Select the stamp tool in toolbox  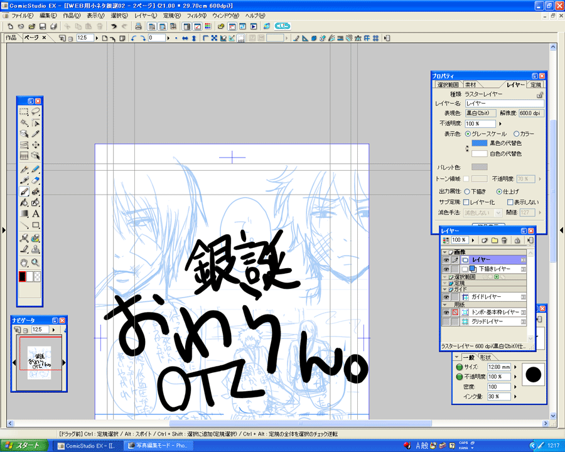tap(35, 249)
